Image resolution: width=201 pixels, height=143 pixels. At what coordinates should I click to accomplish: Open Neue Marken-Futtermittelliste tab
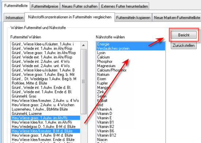coord(177,18)
